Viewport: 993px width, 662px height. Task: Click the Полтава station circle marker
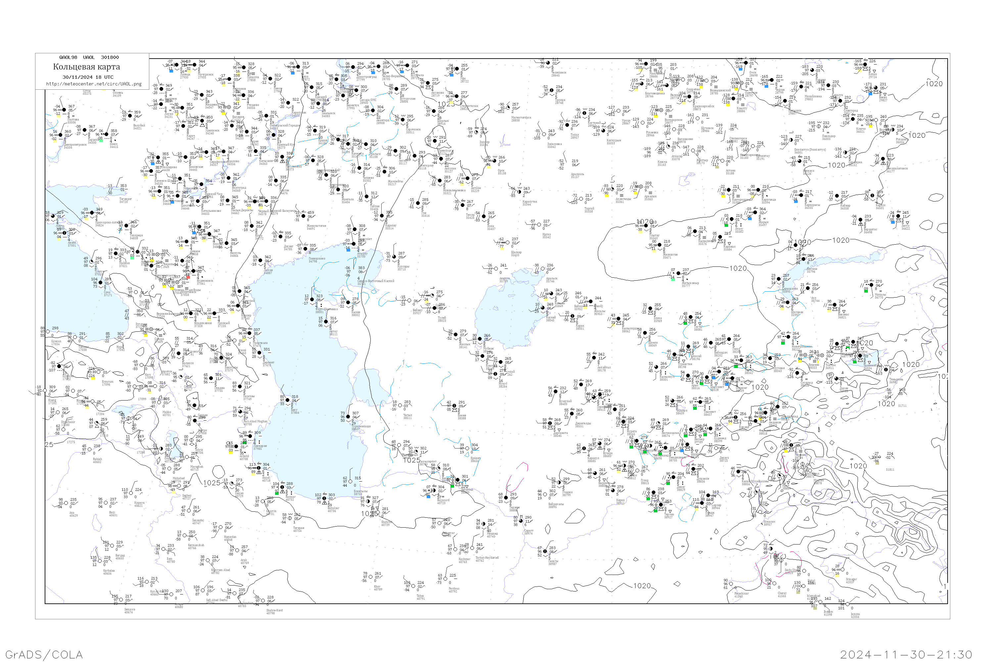(65, 110)
